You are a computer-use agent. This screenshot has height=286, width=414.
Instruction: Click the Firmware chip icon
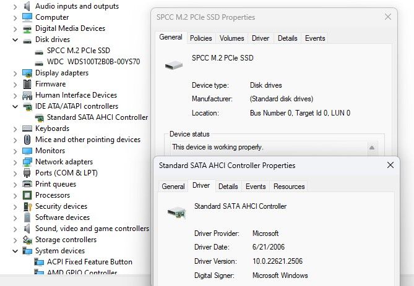(27, 84)
